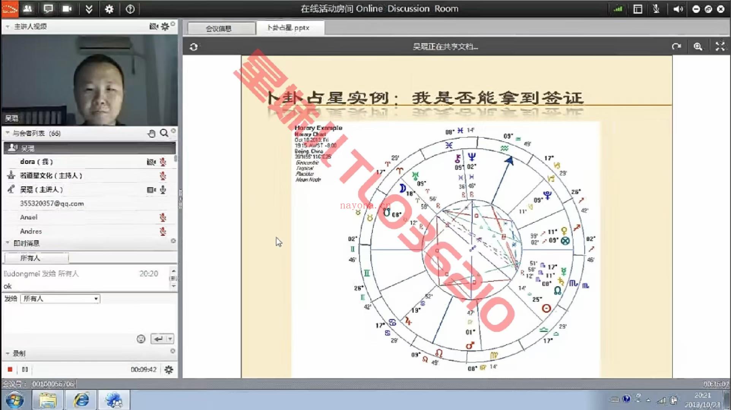731x410 pixels.
Task: Open the 发给 所有人 recipient dropdown
Action: click(x=60, y=299)
